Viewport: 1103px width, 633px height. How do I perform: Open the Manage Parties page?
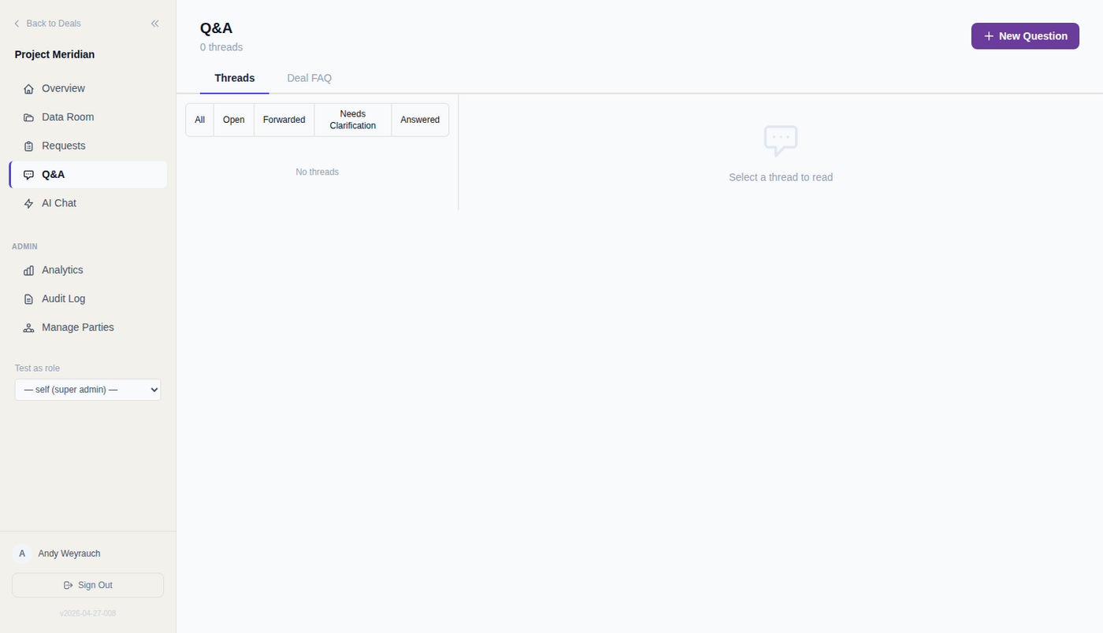coord(87,328)
